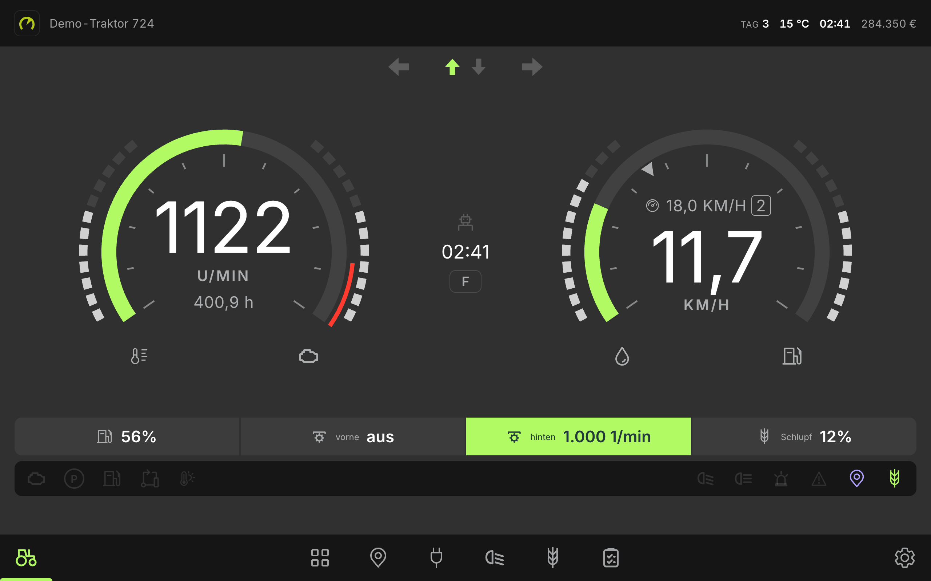This screenshot has width=931, height=581.
Task: Click the coolant temperature icon
Action: (139, 356)
